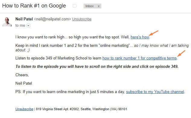The image size is (191, 118).
Task: Click the orange arrow pointing at here's how
Action: tap(154, 33)
